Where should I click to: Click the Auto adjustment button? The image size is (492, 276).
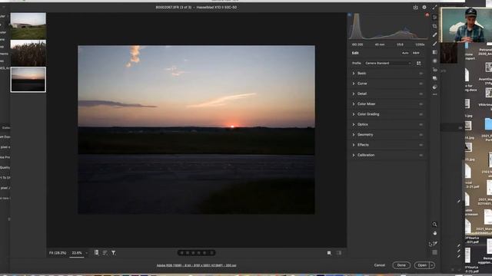point(405,53)
